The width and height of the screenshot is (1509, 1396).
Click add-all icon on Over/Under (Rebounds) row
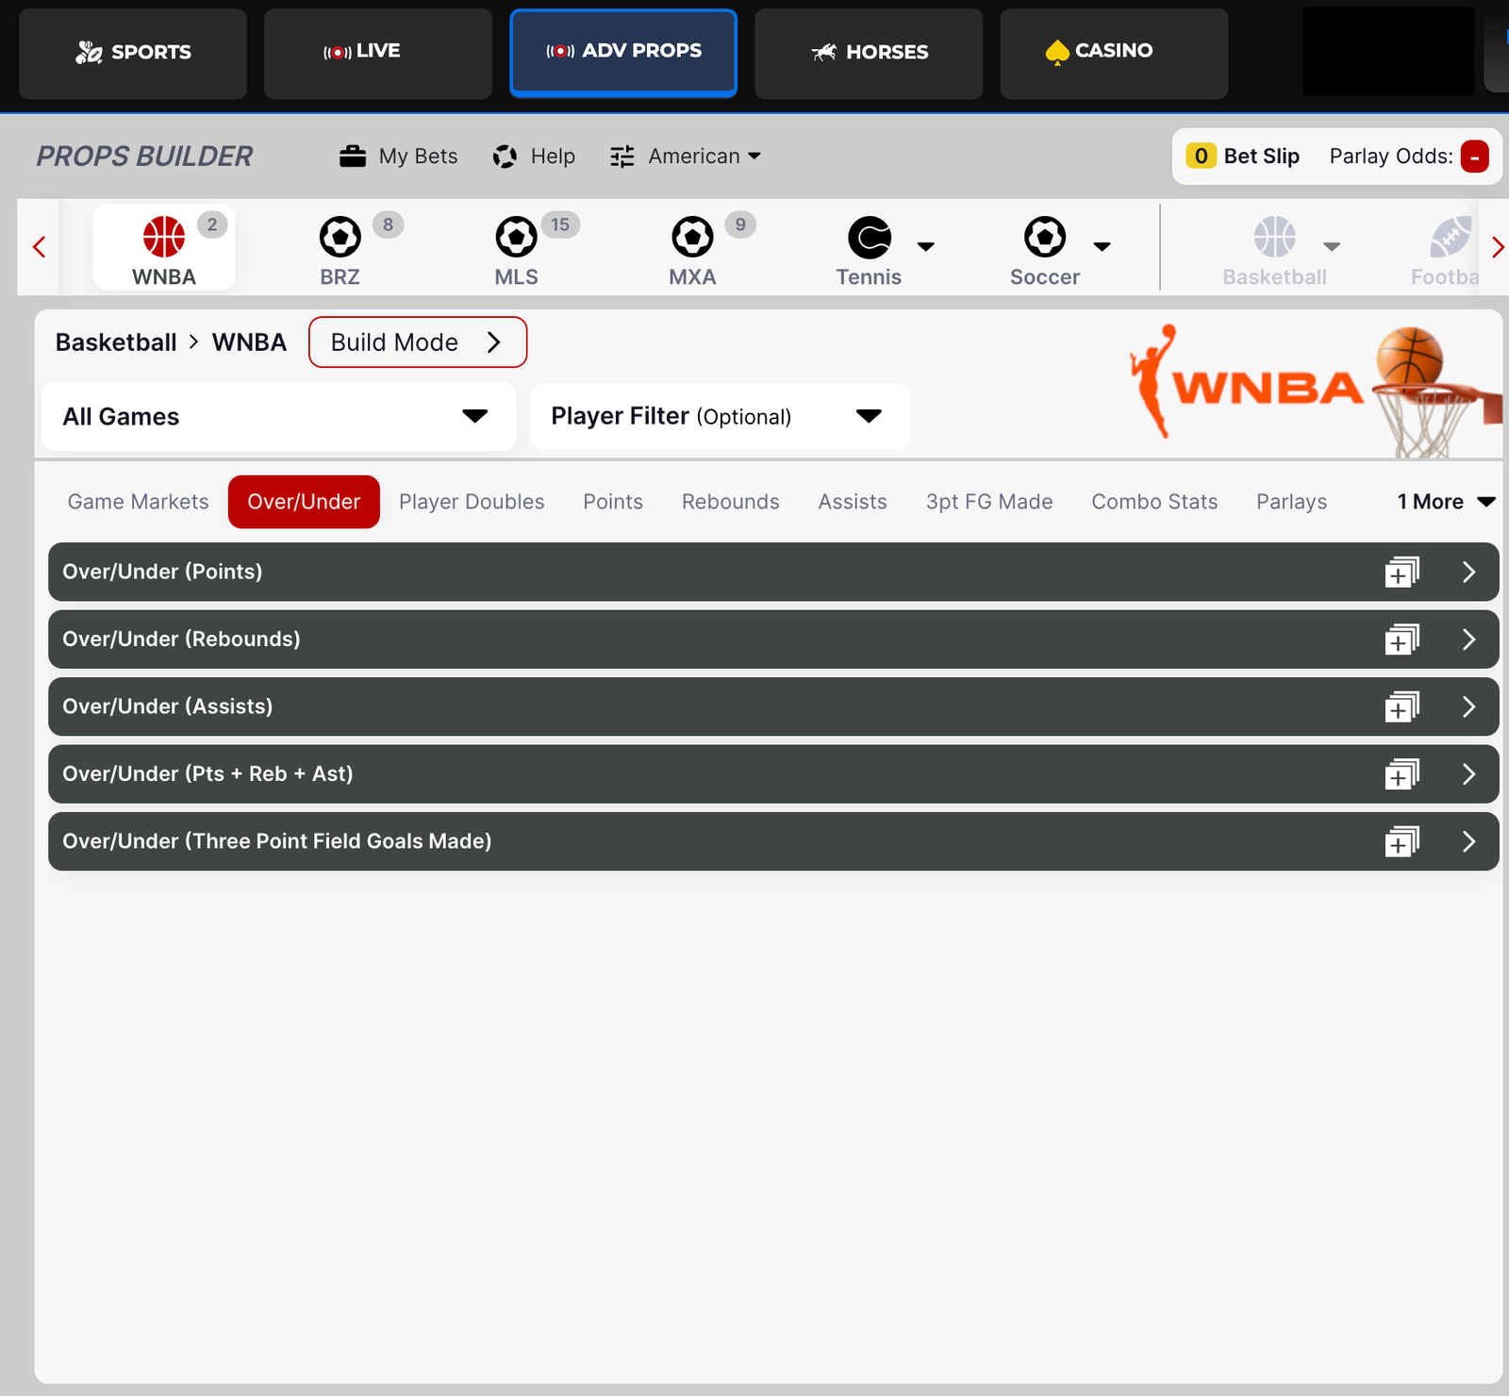1401,640
